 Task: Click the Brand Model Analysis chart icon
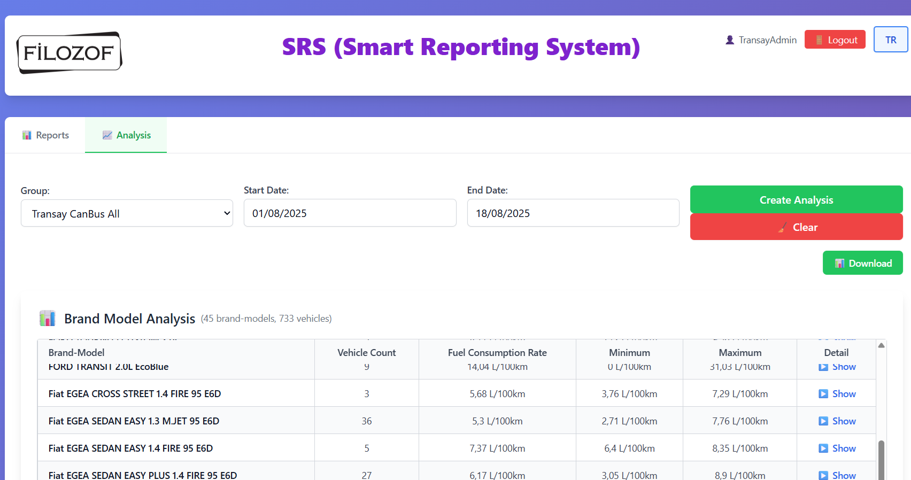click(x=48, y=318)
